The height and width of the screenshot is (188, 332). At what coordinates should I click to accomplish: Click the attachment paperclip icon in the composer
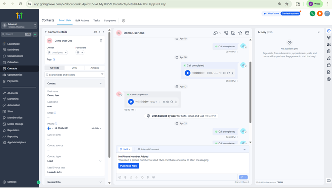coord(125,177)
